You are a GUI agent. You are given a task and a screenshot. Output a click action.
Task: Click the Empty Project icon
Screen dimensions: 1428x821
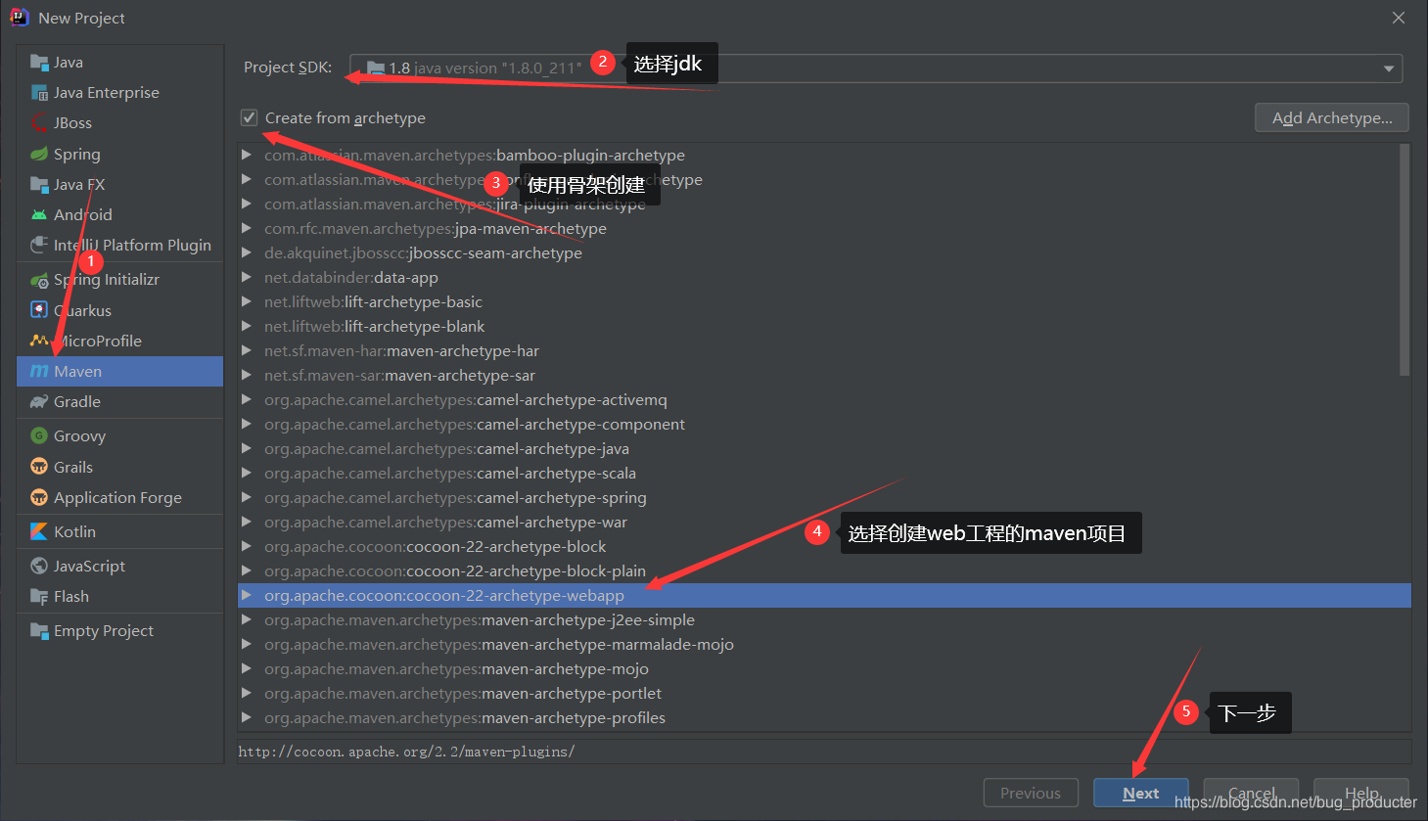[39, 631]
